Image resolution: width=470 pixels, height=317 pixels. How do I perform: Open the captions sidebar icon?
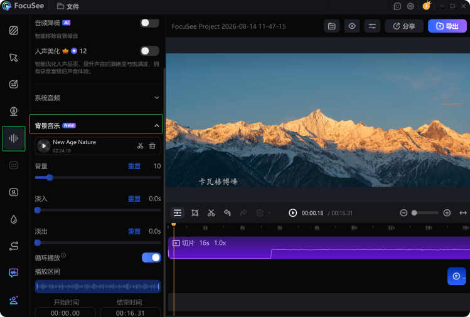point(14,165)
